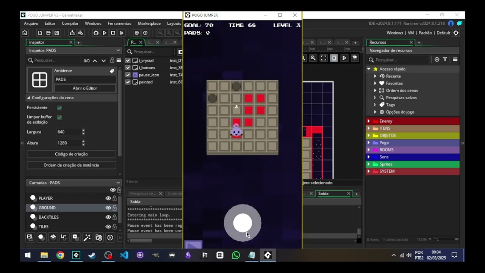This screenshot has width=485, height=273.
Task: Open the Ferramentas menu
Action: (119, 24)
